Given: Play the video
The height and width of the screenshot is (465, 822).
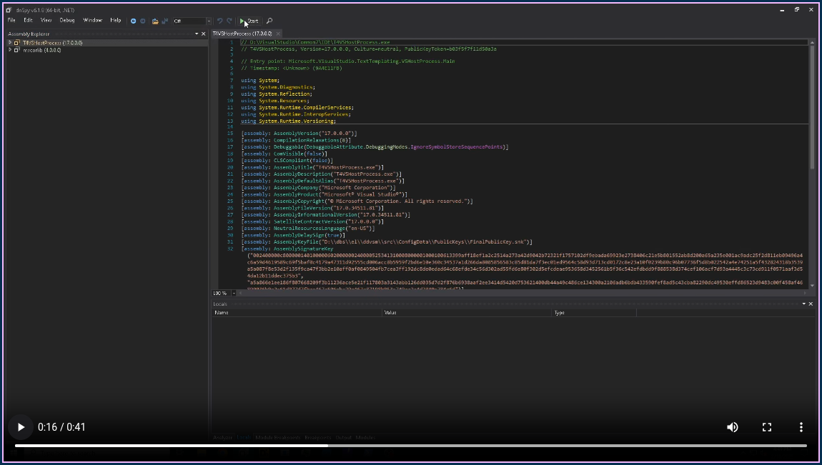Looking at the screenshot, I should (21, 427).
